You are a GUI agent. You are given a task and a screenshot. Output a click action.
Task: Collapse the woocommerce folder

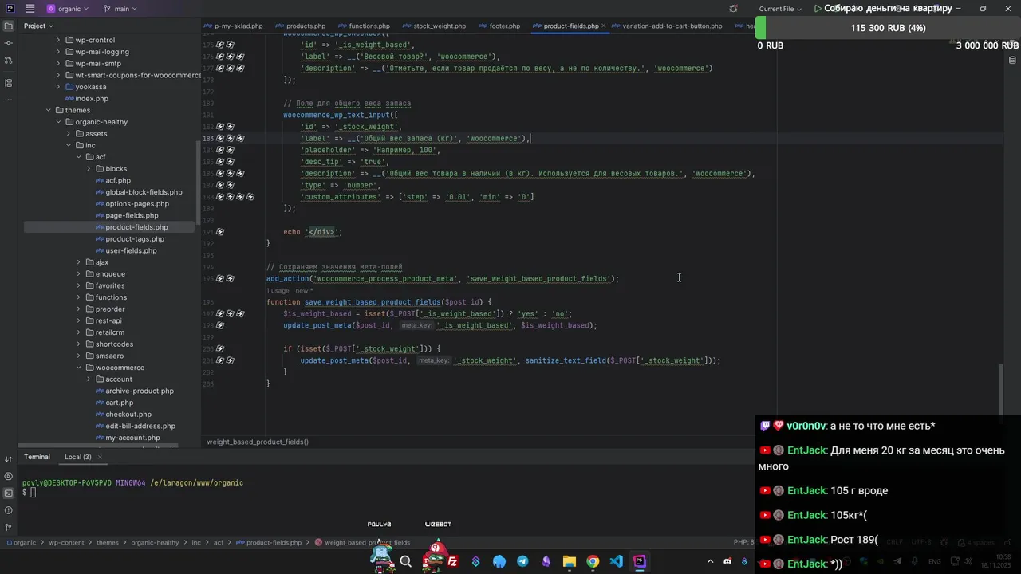coord(78,368)
